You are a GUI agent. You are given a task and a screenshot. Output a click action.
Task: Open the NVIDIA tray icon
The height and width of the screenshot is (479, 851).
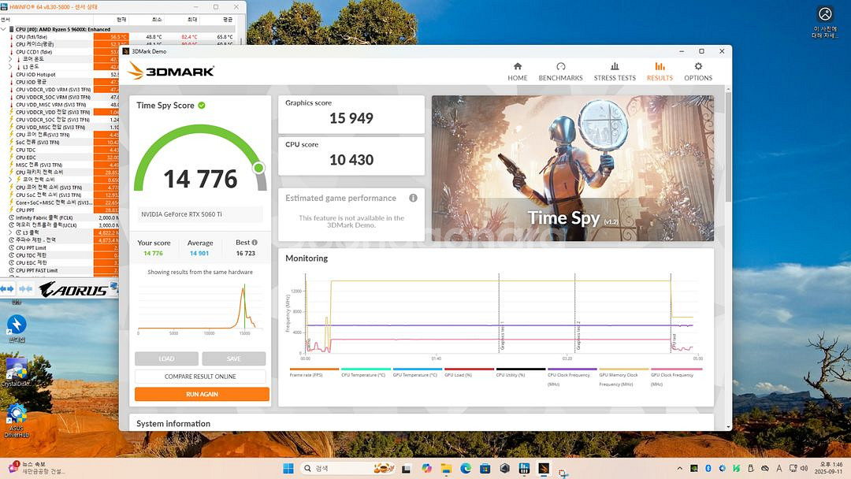(694, 468)
